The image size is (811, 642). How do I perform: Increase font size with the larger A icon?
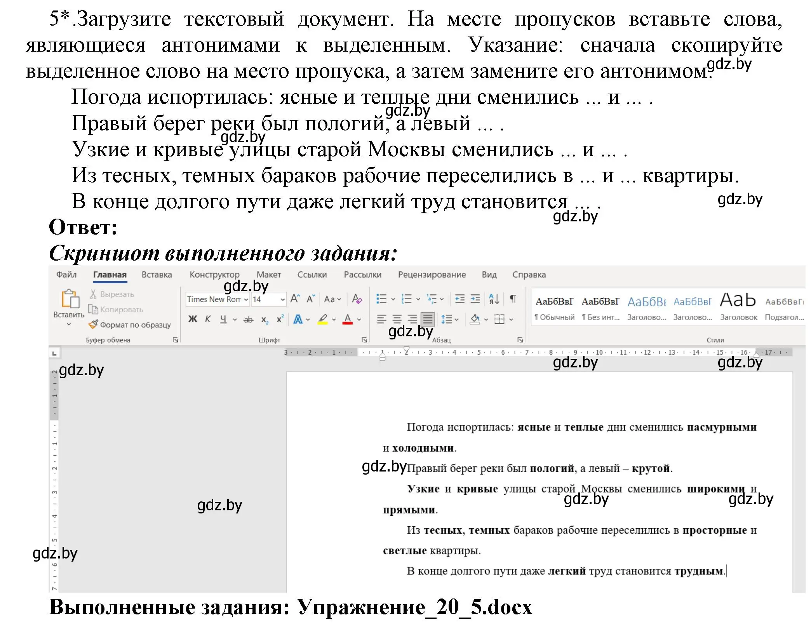tap(295, 299)
